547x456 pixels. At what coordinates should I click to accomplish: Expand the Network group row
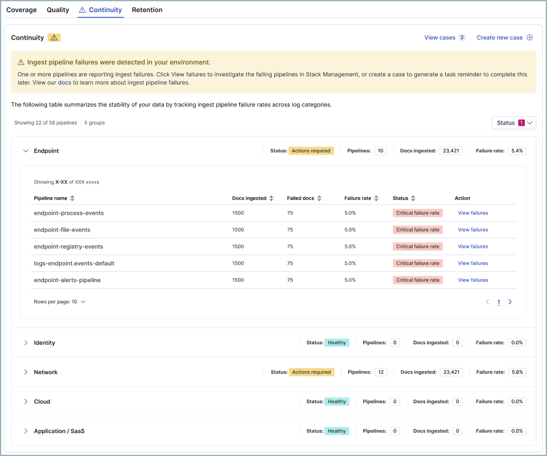(25, 372)
